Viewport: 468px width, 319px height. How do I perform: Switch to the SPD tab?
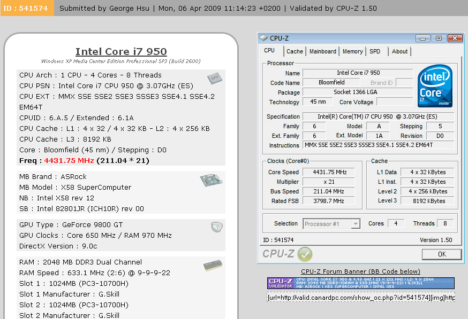click(x=375, y=51)
